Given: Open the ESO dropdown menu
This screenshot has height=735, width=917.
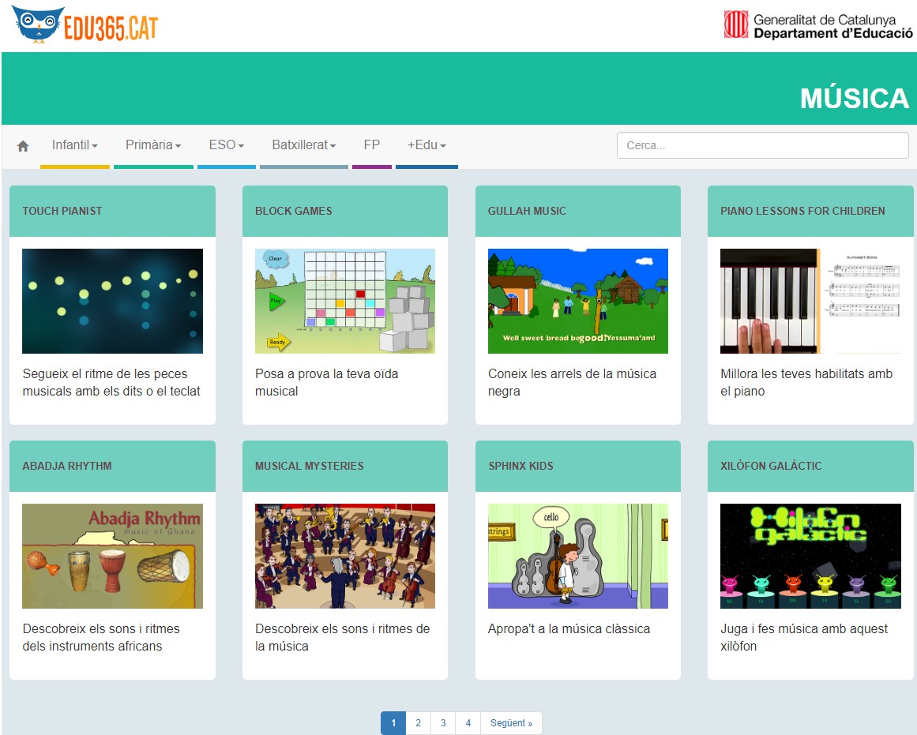Looking at the screenshot, I should click(x=226, y=145).
